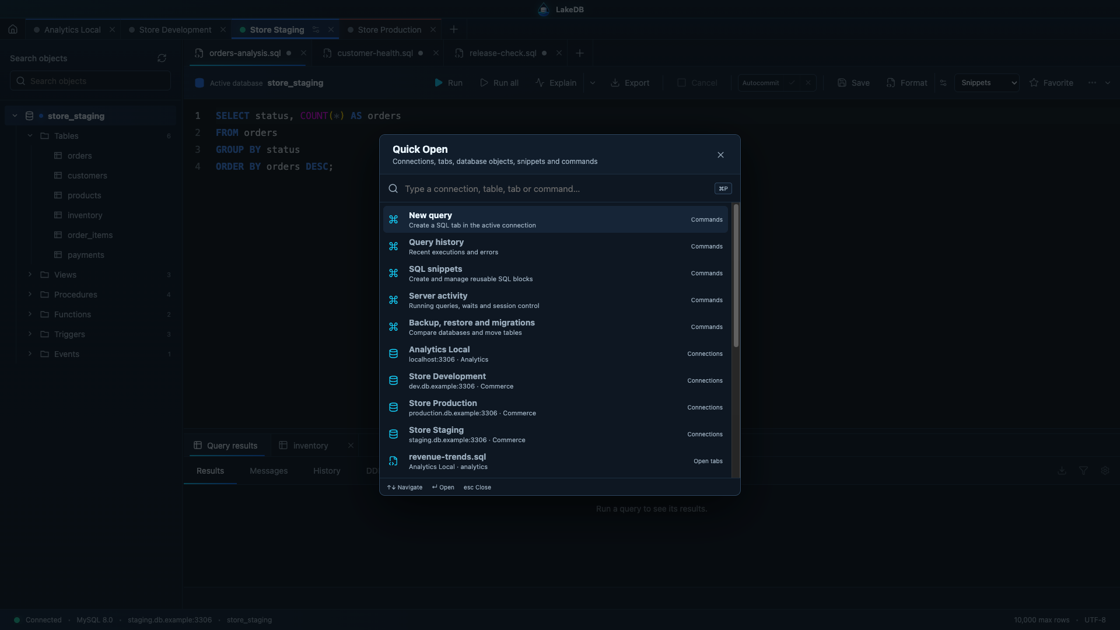Collapse the Tables folder
The width and height of the screenshot is (1120, 630).
tap(30, 136)
